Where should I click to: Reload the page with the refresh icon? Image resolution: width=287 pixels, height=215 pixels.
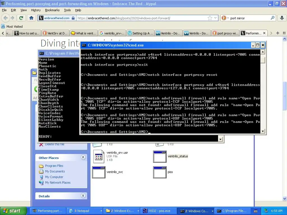(x=21, y=18)
